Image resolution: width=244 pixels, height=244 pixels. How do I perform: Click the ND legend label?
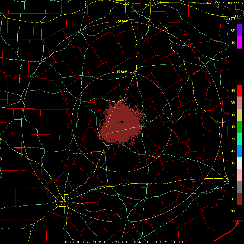pyautogui.click(x=233, y=211)
